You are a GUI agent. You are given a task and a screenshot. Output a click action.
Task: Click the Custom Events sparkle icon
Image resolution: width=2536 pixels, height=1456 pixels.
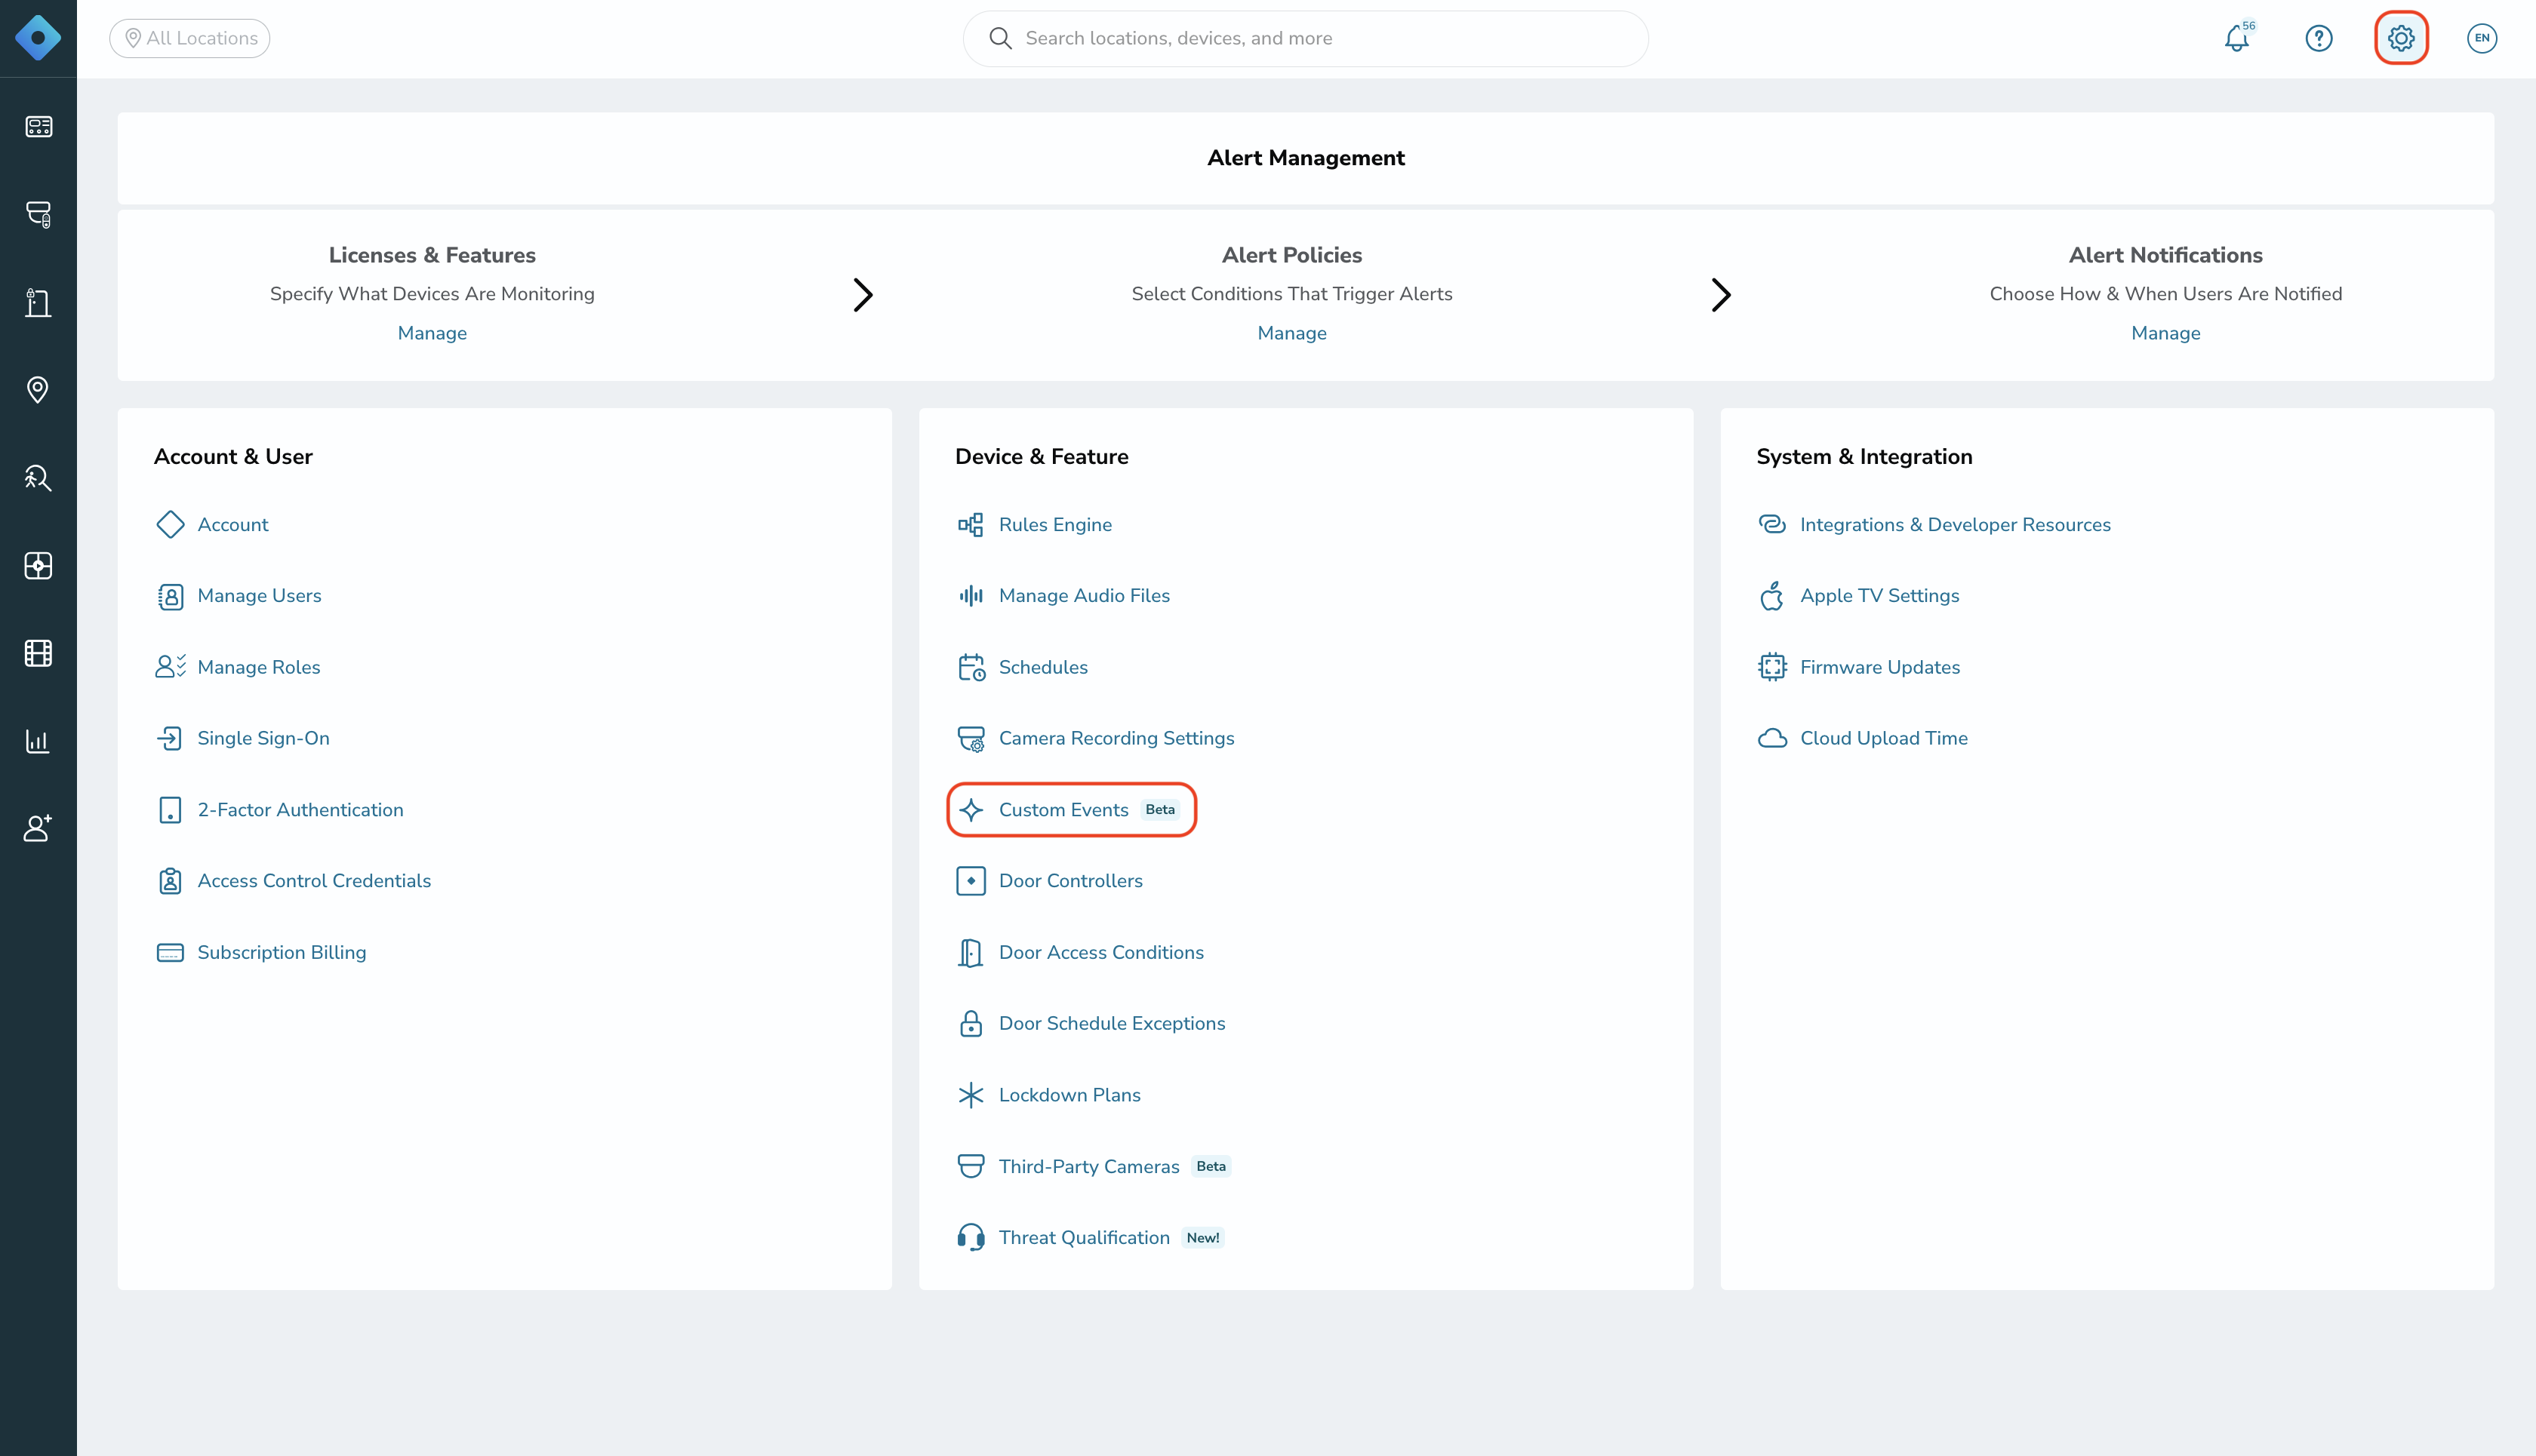point(971,810)
